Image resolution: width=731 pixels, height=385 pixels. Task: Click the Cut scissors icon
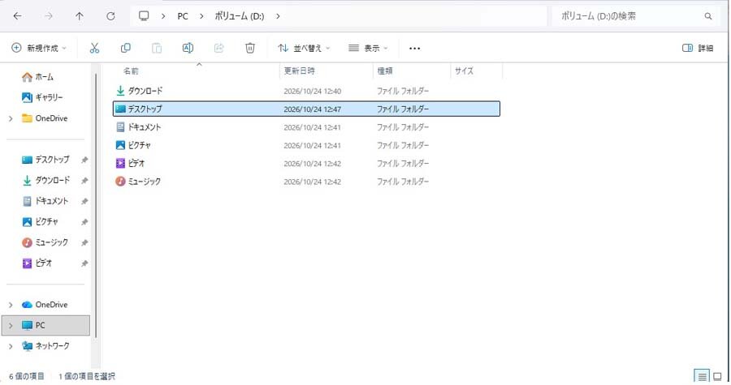coord(95,48)
